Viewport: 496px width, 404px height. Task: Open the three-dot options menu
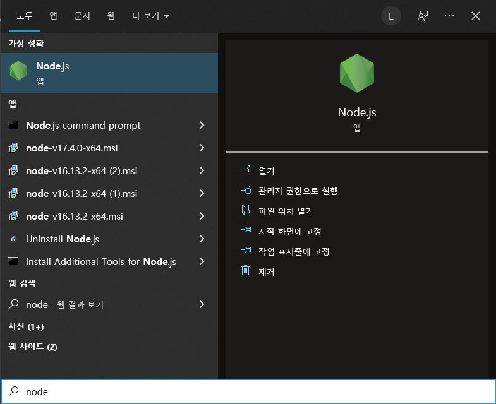pyautogui.click(x=449, y=16)
